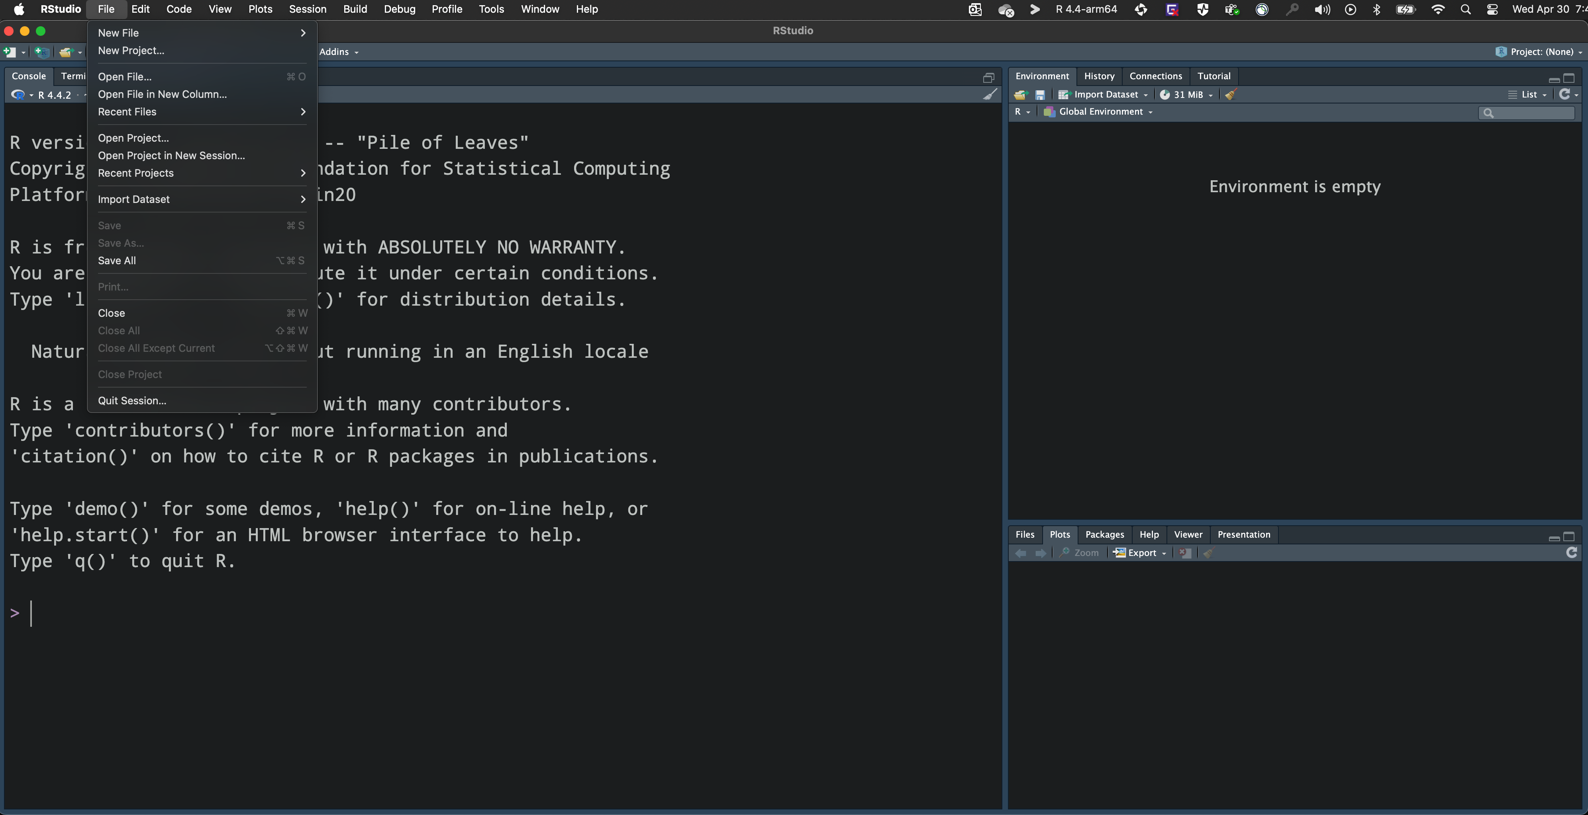Clear environment objects with broom icon
Screen dimensions: 1588x815
tap(1231, 95)
